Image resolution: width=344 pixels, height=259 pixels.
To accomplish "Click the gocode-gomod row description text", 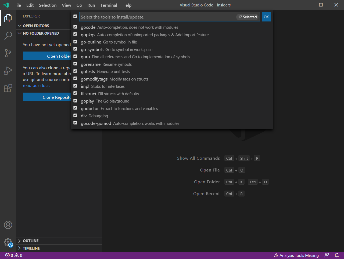I will pos(146,123).
